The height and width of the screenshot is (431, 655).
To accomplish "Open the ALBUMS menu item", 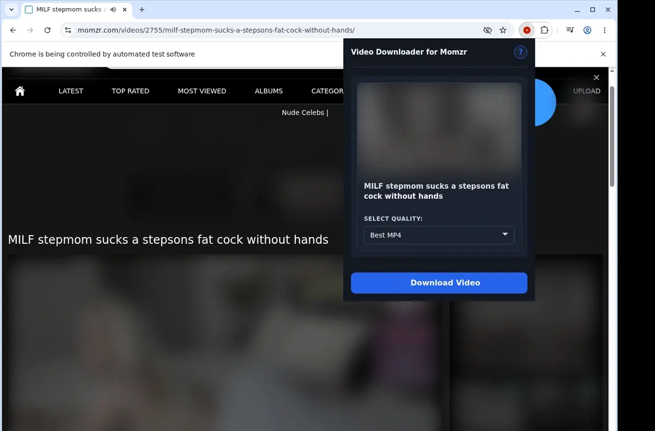I will 269,91.
